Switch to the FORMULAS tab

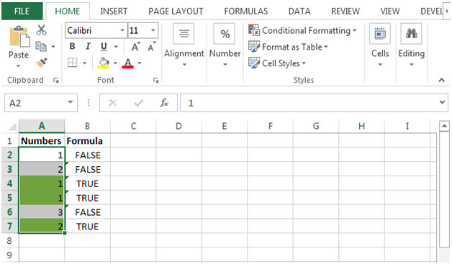point(246,12)
